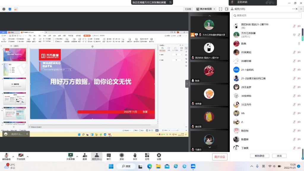
Task: Expand microphone options arrow beside 解除静音
Action: coord(13,156)
